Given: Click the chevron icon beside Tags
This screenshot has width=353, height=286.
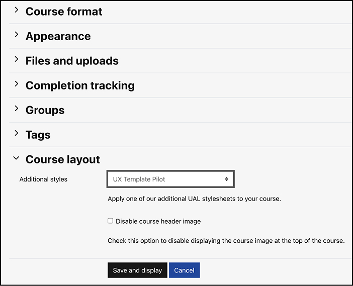Looking at the screenshot, I should pos(16,134).
